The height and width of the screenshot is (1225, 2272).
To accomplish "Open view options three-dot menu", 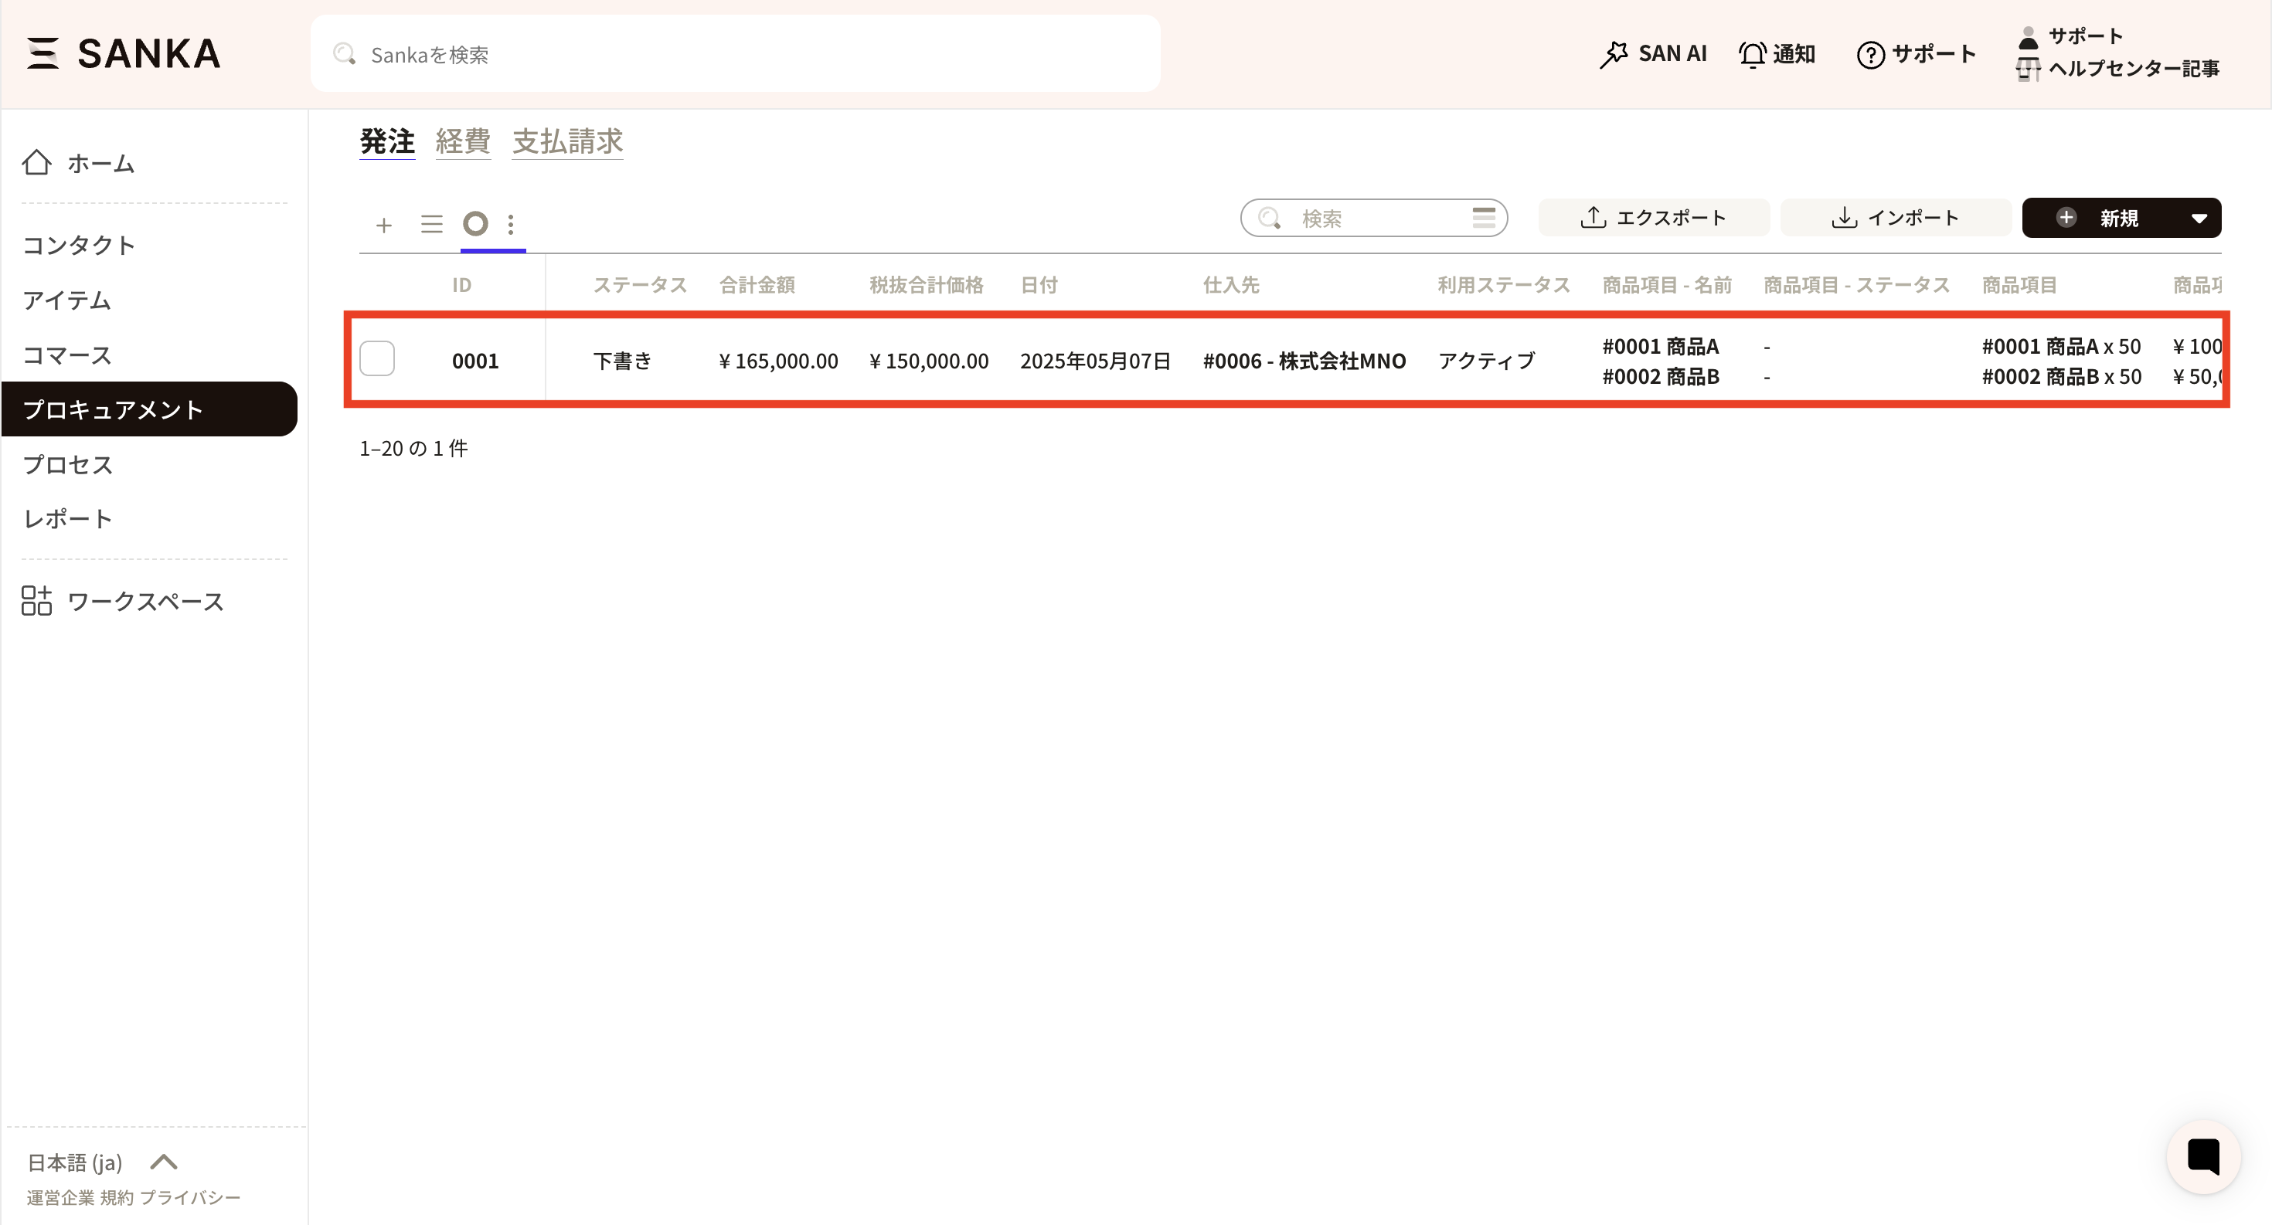I will tap(511, 224).
